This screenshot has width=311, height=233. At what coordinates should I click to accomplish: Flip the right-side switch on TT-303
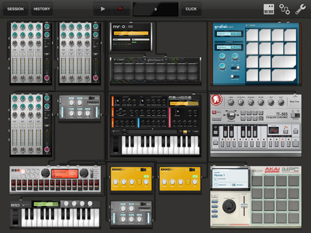coord(295,115)
